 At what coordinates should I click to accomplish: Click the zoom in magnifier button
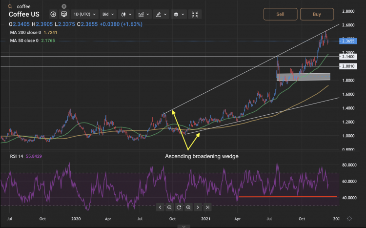tap(188, 207)
